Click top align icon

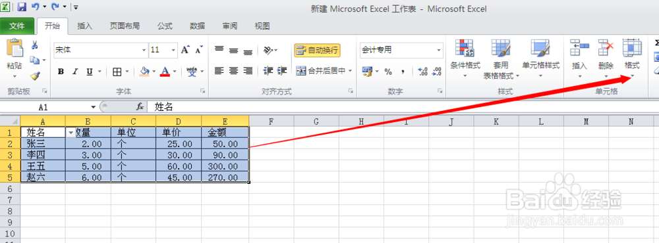(219, 50)
